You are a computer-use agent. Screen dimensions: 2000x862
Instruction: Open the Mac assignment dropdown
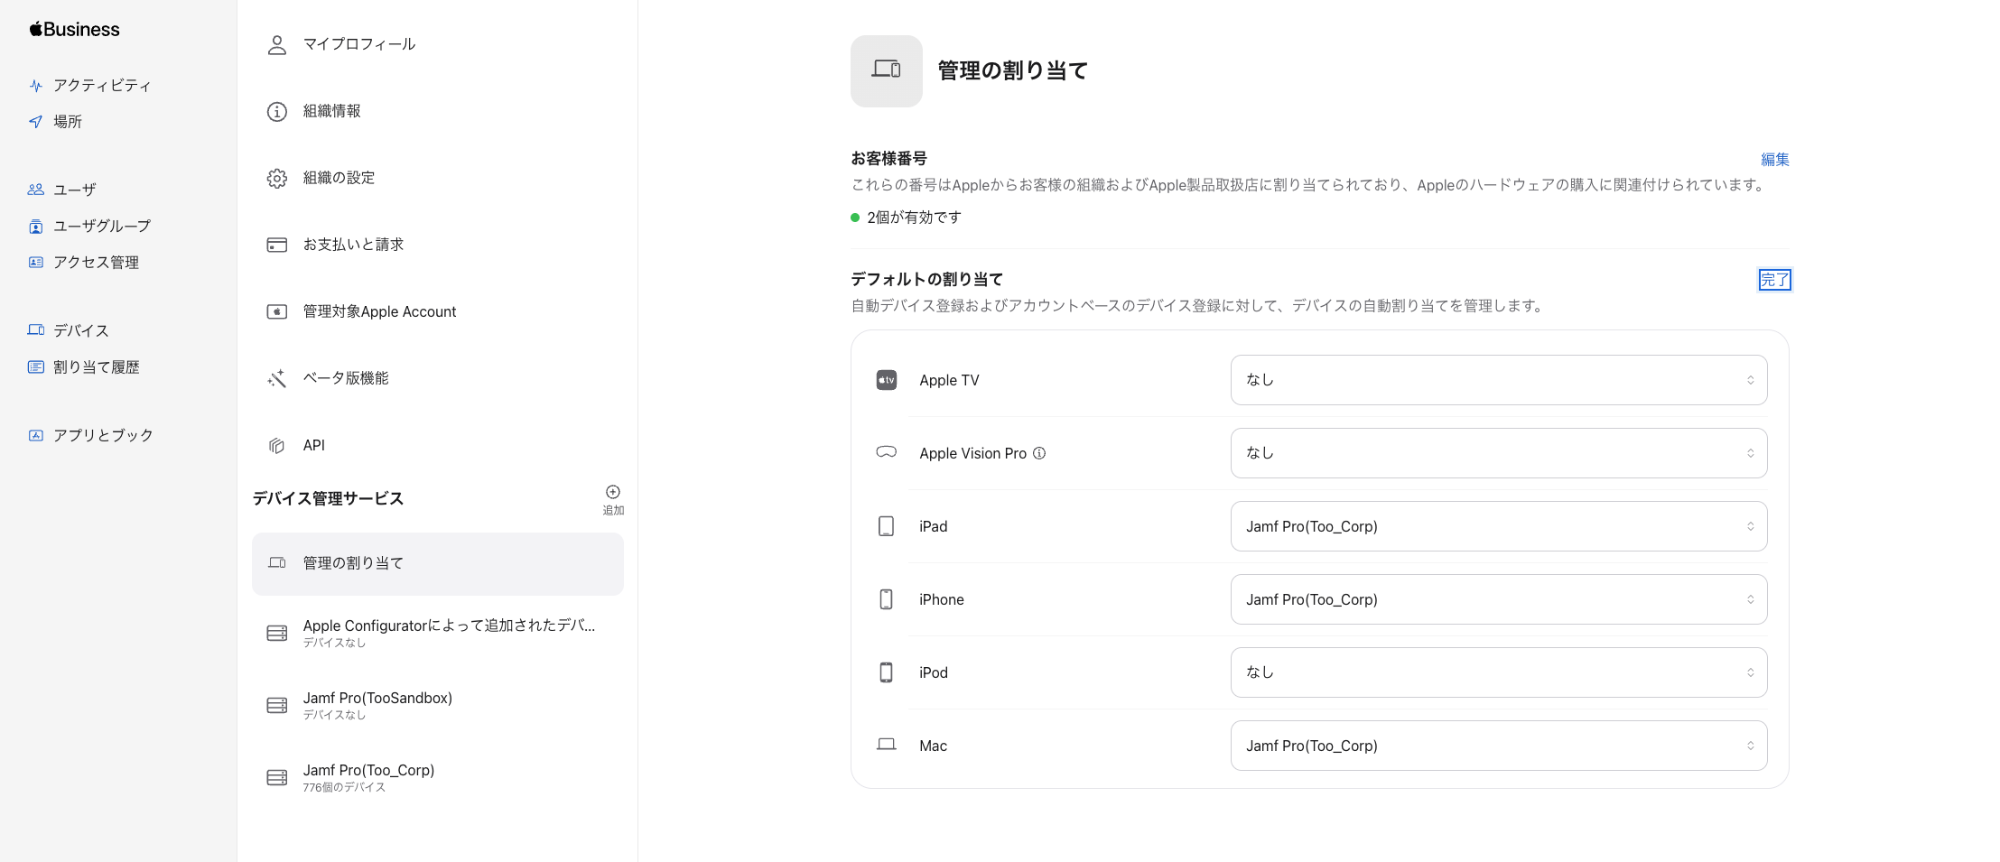(x=1497, y=746)
